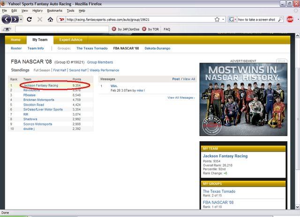
Task: Select the Full Season standings label
Action: [42, 70]
